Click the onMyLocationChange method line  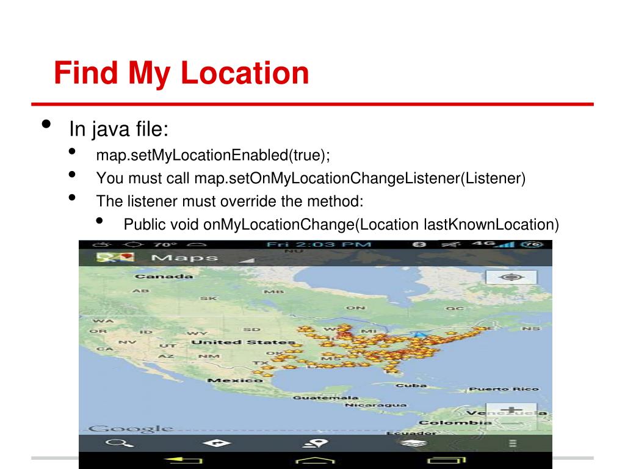[341, 225]
